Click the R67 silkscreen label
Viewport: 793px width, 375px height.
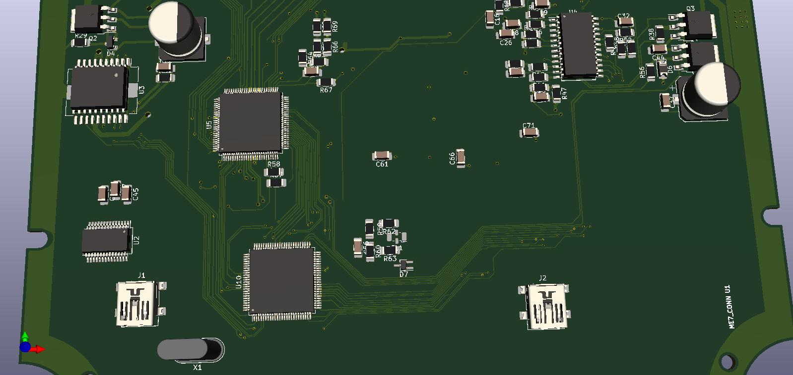pyautogui.click(x=326, y=90)
